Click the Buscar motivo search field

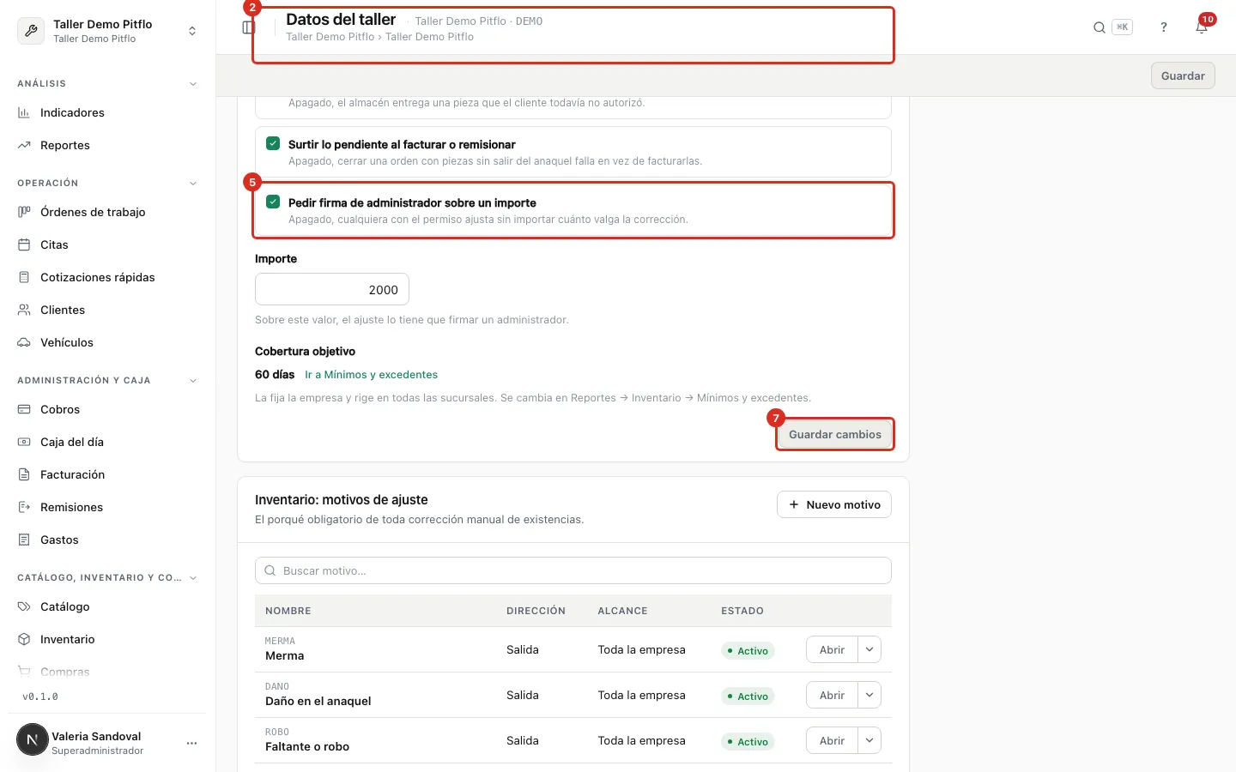[x=573, y=570]
